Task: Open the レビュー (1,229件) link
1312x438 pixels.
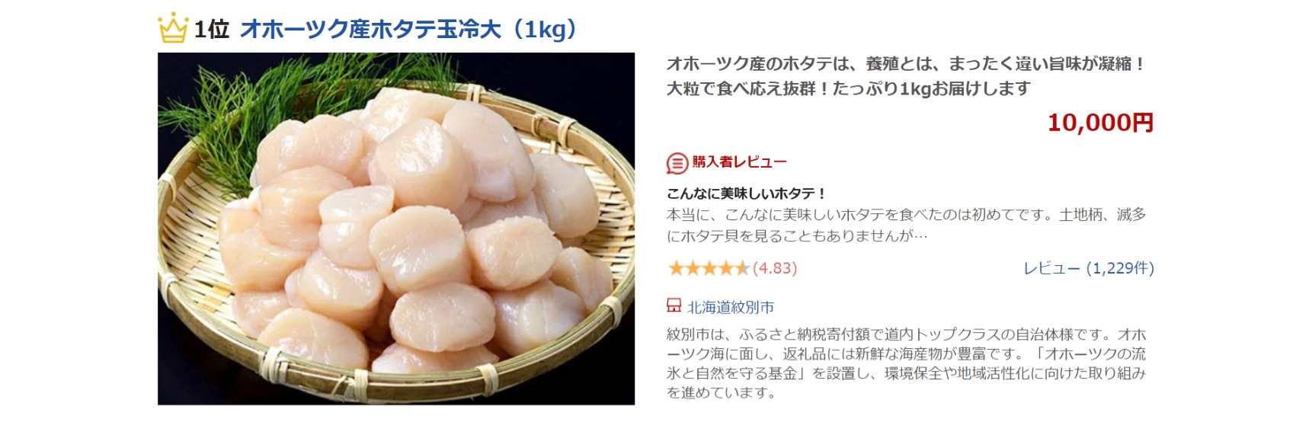Action: point(1088,268)
